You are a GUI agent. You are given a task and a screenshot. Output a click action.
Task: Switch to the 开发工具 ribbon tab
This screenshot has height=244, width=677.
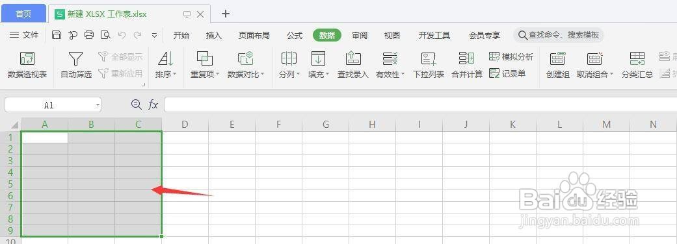[x=434, y=35]
